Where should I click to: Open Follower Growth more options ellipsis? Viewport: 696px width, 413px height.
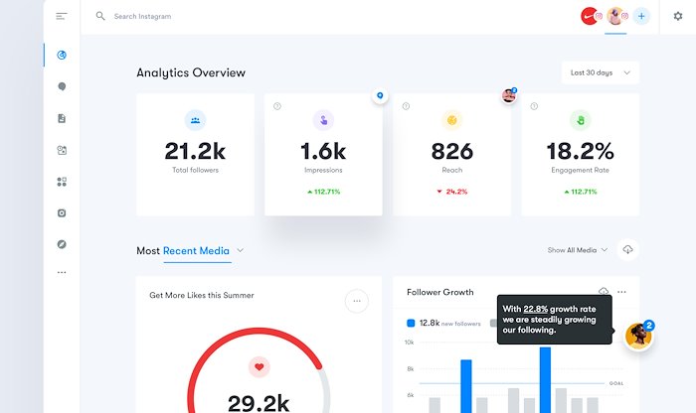tap(621, 292)
